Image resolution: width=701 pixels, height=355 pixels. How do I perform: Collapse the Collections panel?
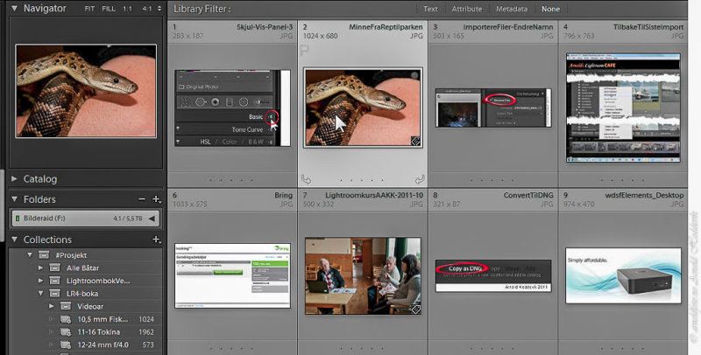click(14, 240)
